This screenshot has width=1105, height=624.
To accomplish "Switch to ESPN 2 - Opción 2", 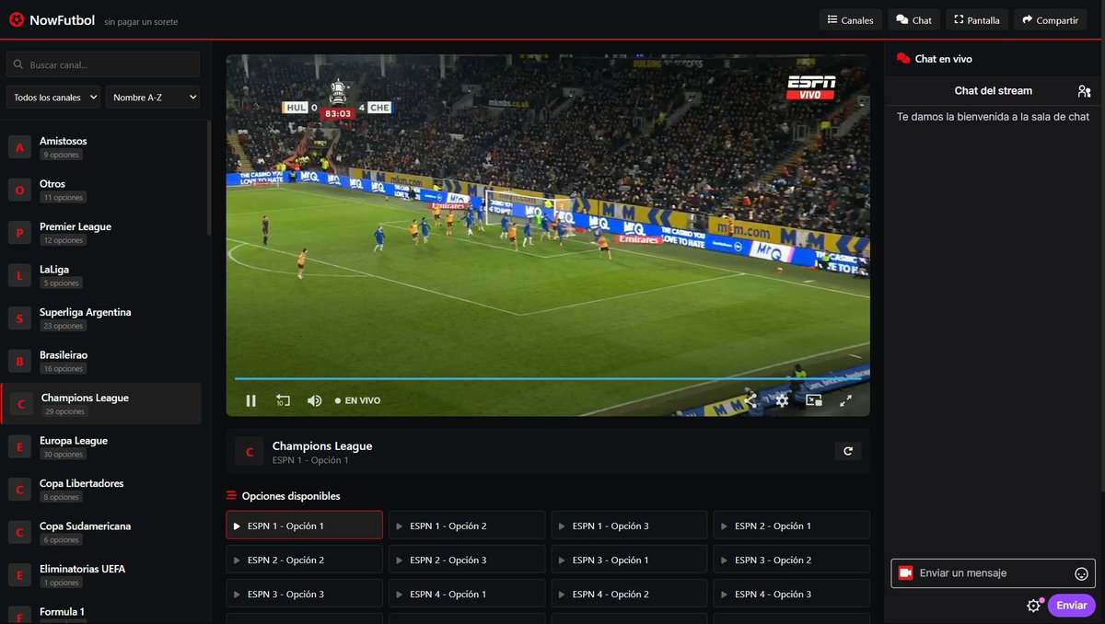I will pos(304,560).
